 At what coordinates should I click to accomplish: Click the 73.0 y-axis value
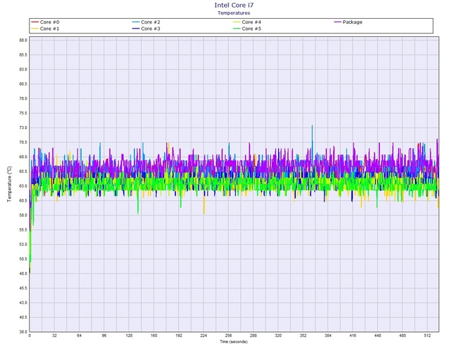pyautogui.click(x=23, y=128)
